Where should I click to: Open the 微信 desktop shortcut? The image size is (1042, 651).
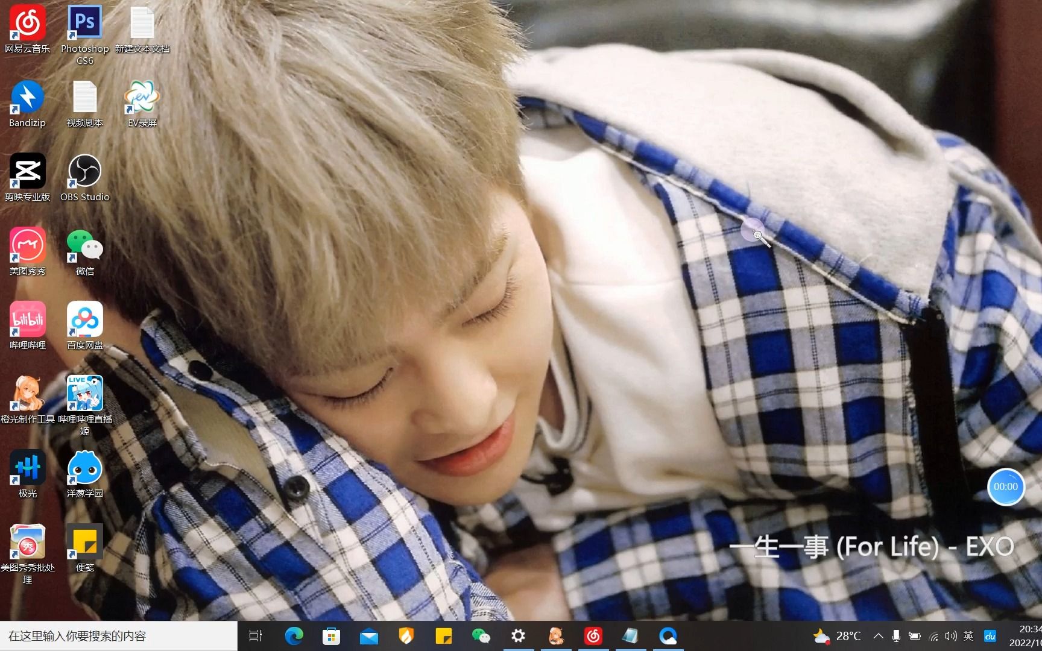coord(84,253)
